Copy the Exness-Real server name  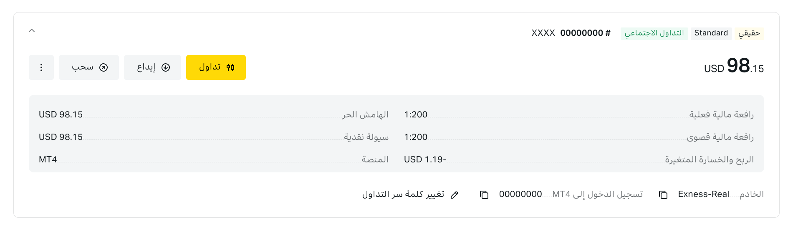663,194
